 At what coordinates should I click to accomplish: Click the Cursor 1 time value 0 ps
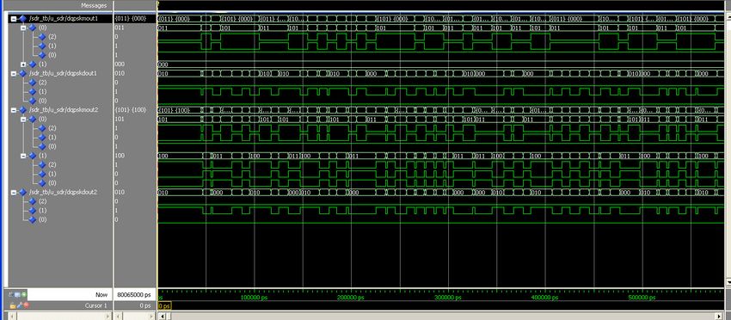click(x=145, y=305)
